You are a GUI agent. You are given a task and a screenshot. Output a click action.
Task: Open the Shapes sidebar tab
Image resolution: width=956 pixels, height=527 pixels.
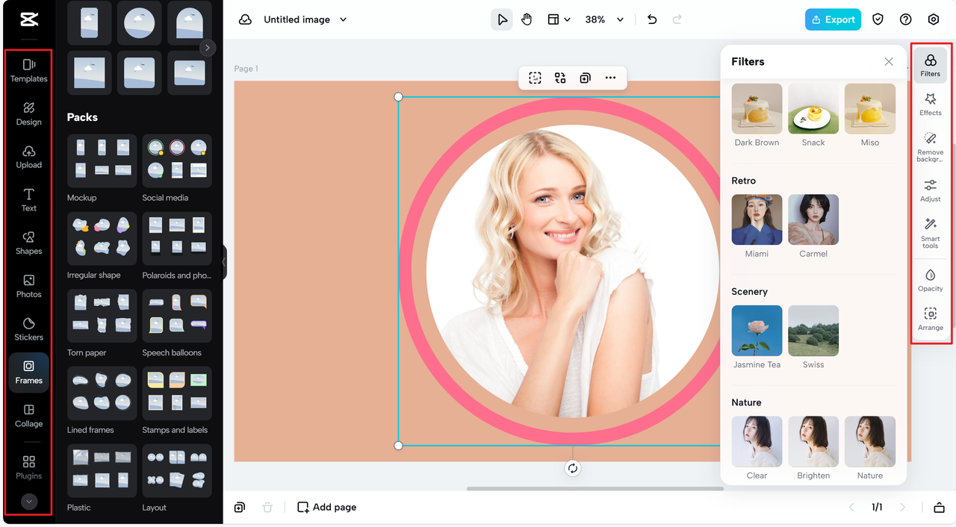28,243
